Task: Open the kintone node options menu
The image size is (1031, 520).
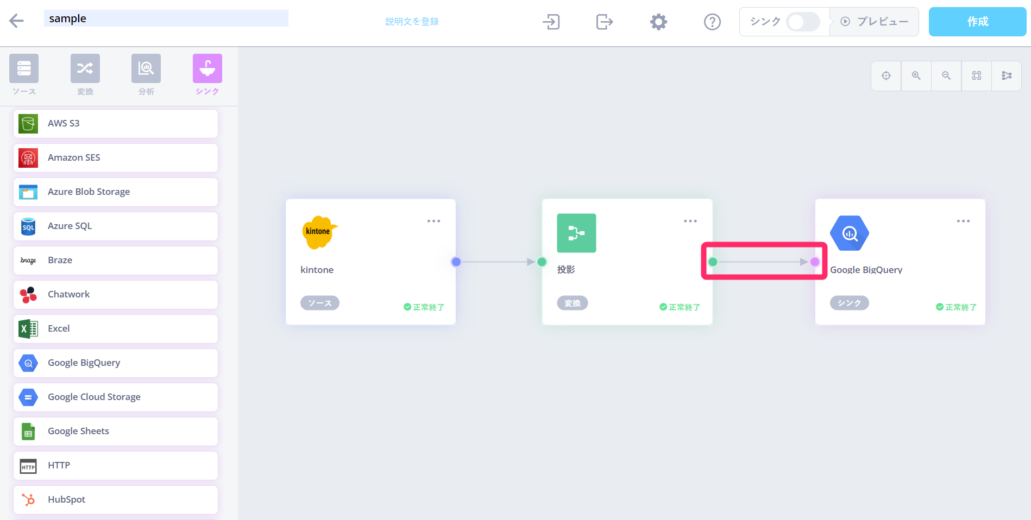Action: [x=433, y=221]
